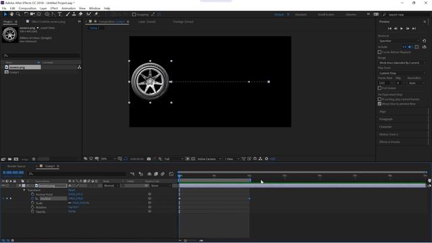
Task: Switch to the Small Screen workspace
Action: pyautogui.click(x=326, y=14)
